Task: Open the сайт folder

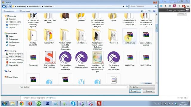Action: pos(65,18)
